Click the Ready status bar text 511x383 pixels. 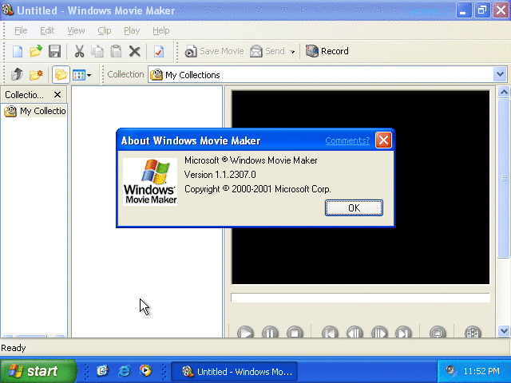(x=14, y=348)
